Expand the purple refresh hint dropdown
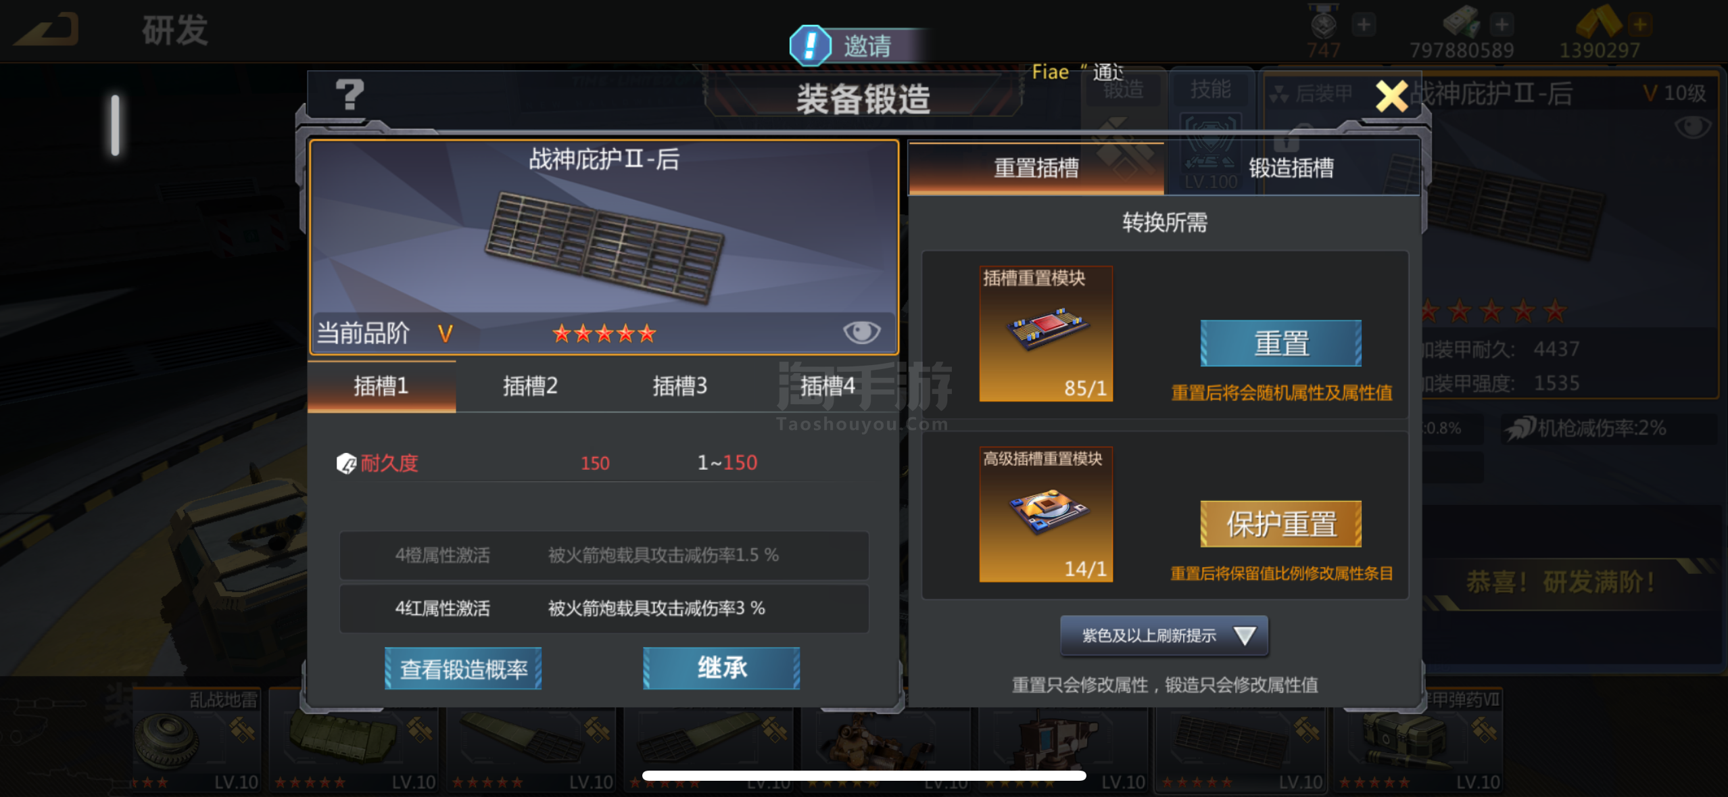 point(1163,635)
